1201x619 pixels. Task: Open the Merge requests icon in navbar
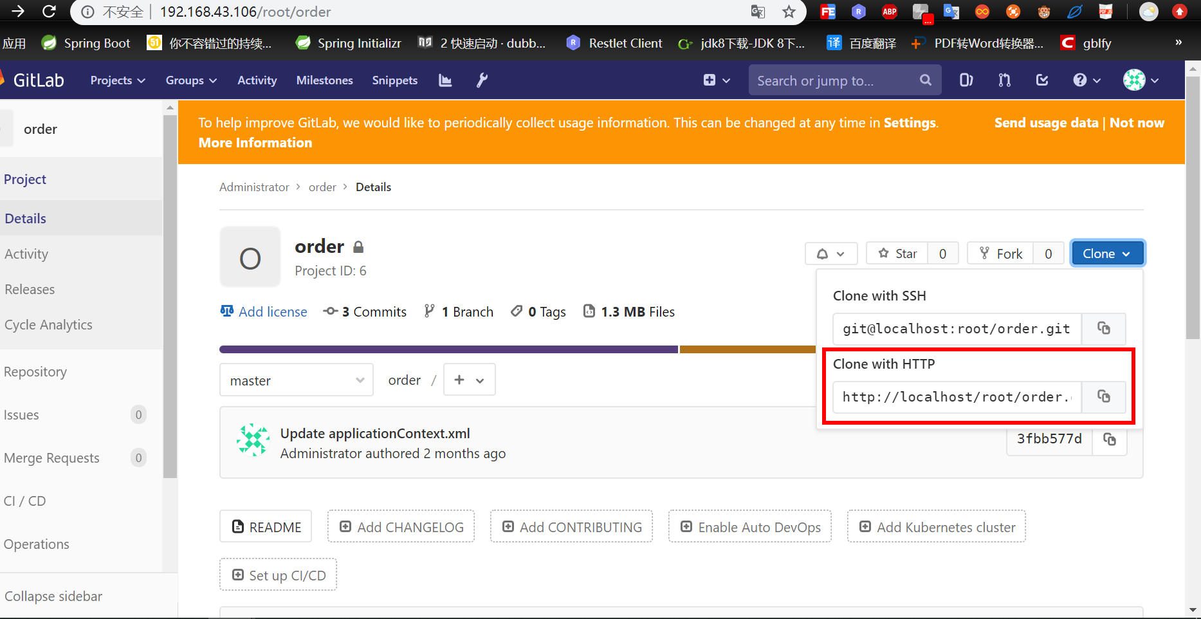coord(1004,80)
